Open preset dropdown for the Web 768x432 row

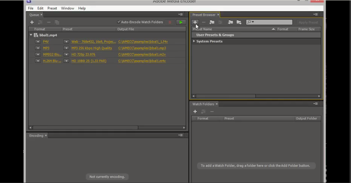coord(66,41)
